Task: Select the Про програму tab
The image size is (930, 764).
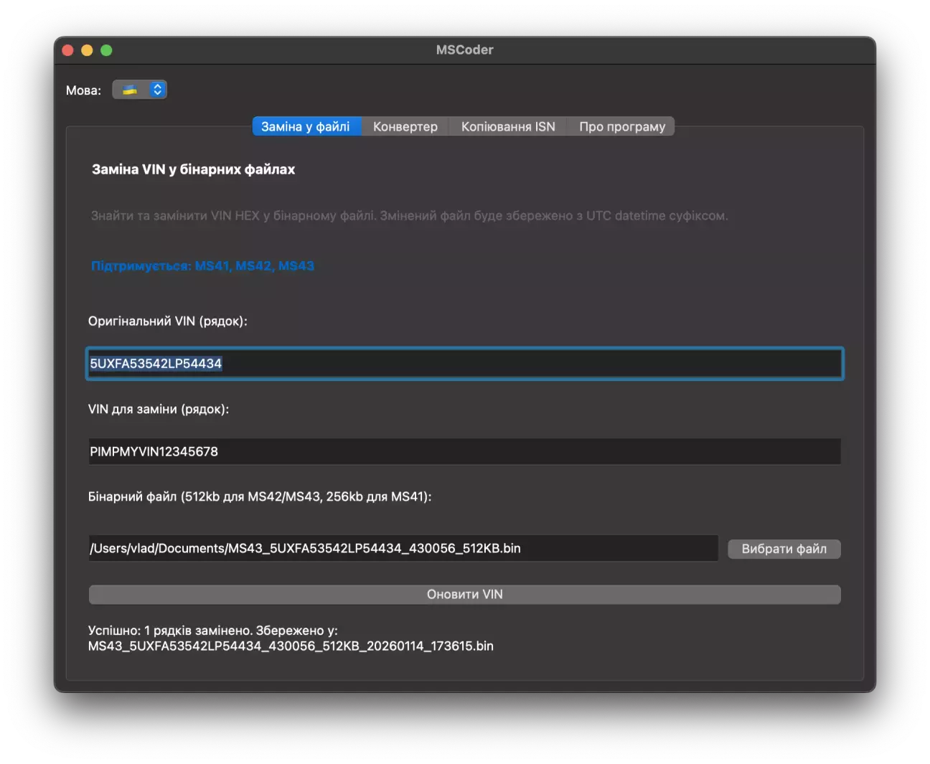Action: pyautogui.click(x=621, y=127)
